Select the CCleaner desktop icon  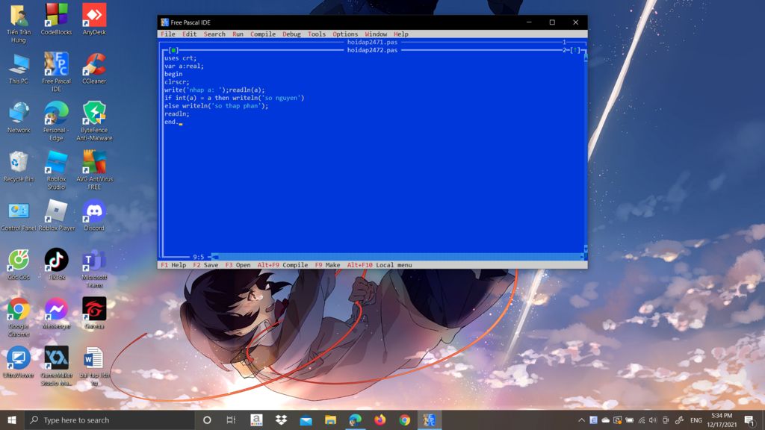[x=94, y=68]
